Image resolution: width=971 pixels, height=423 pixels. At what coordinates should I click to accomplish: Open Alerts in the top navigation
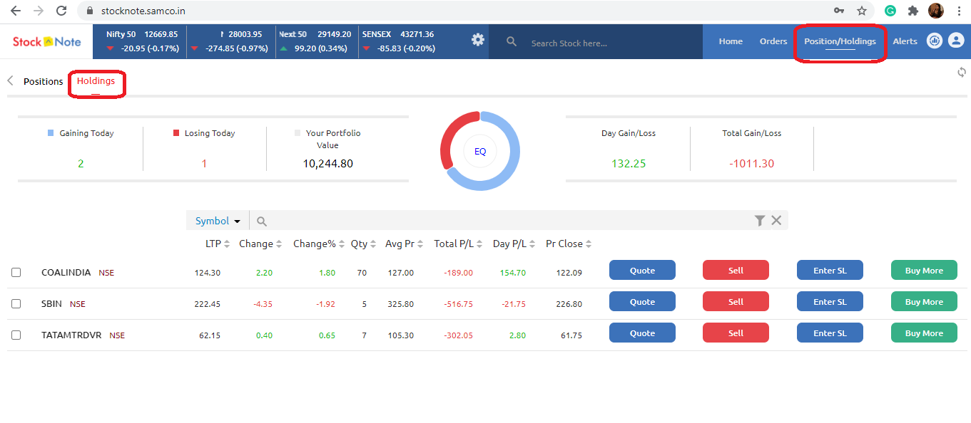[905, 41]
